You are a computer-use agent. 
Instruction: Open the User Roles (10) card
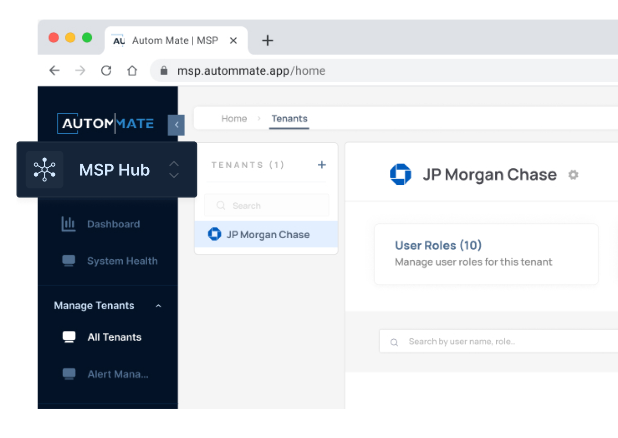coord(486,254)
